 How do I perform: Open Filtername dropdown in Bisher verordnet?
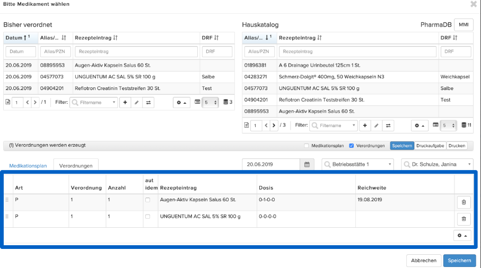94,102
